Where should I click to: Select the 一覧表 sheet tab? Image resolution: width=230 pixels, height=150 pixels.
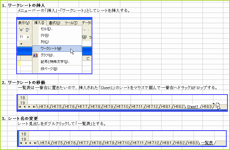coord(207,143)
